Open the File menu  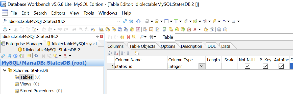[14, 13]
